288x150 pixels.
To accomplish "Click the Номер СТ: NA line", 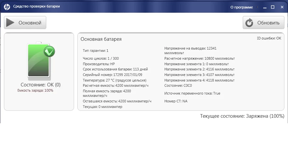I will [x=176, y=101].
